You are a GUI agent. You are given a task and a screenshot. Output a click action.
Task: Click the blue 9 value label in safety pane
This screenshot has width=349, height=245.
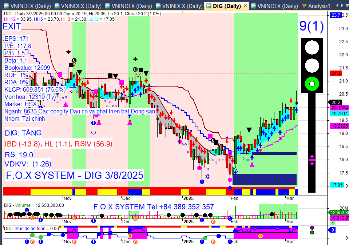(x=333, y=230)
